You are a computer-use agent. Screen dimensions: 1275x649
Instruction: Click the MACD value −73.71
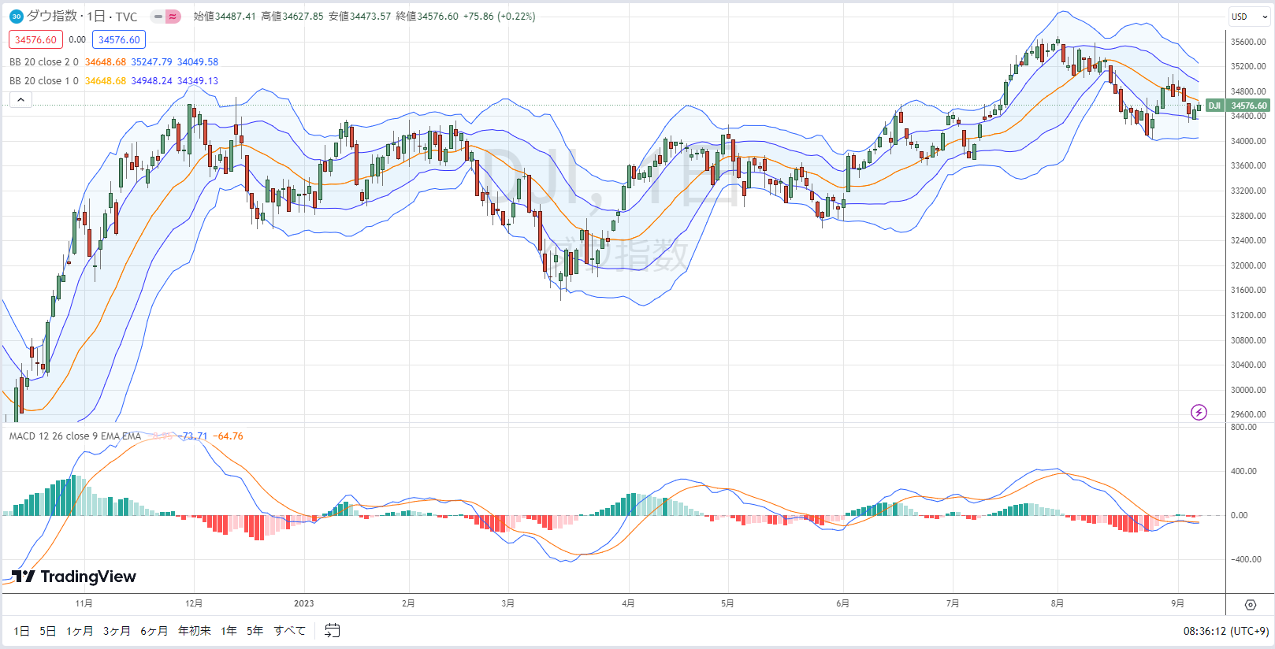pyautogui.click(x=192, y=436)
